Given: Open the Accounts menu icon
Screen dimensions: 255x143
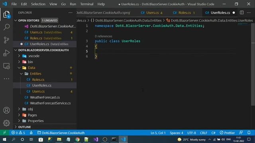Looking at the screenshot, I should coord(6,110).
